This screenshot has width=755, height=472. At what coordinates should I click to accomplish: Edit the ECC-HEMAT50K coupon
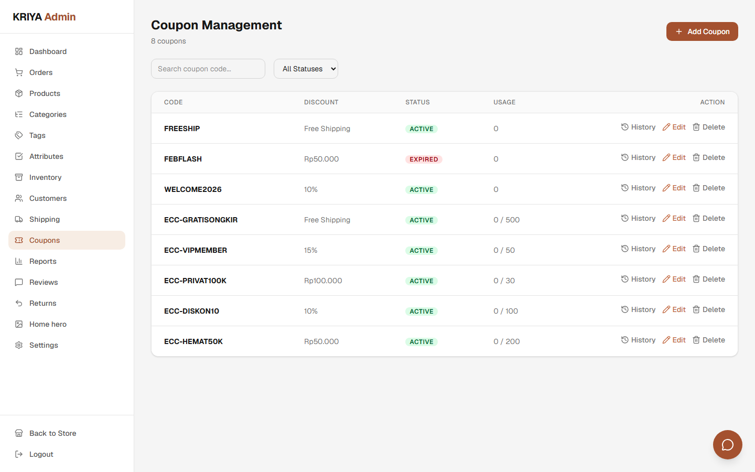click(674, 340)
